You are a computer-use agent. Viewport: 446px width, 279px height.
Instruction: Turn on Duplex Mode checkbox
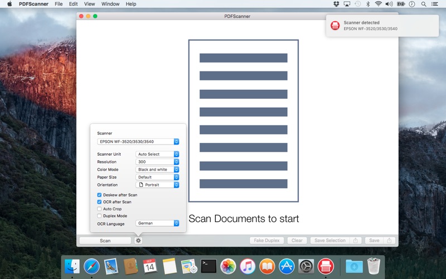[99, 215]
